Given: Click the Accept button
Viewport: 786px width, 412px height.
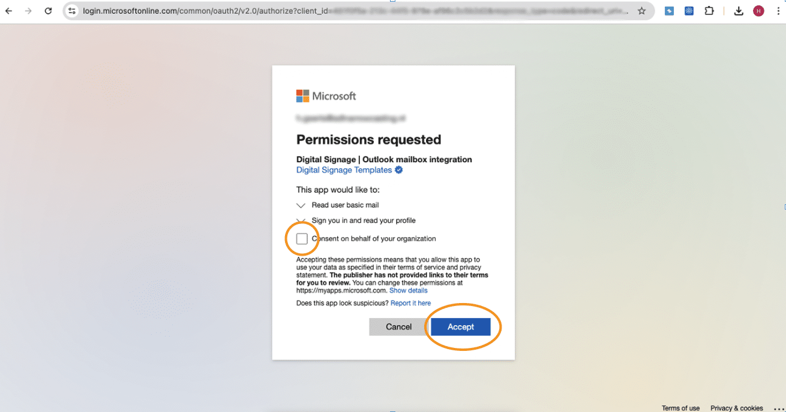Looking at the screenshot, I should pos(461,327).
